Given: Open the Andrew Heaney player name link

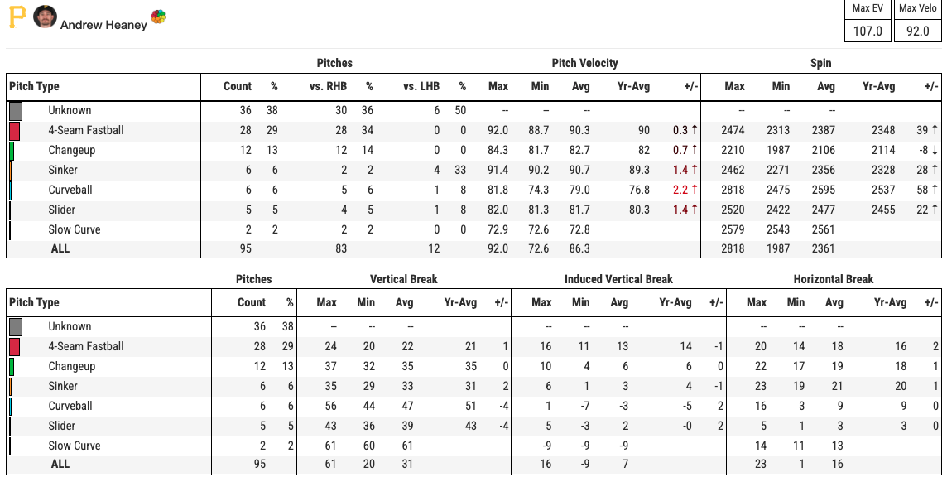Looking at the screenshot, I should (103, 25).
